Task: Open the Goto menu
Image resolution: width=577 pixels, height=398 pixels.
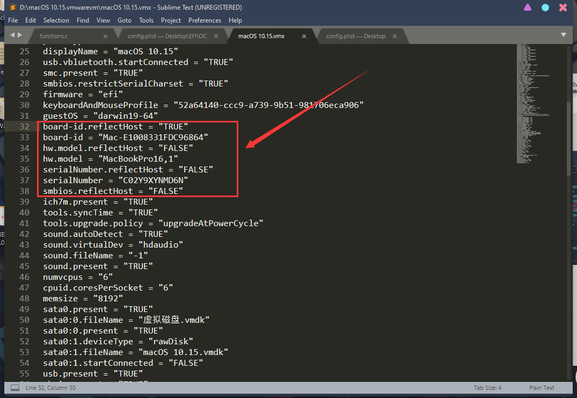Action: pyautogui.click(x=125, y=20)
